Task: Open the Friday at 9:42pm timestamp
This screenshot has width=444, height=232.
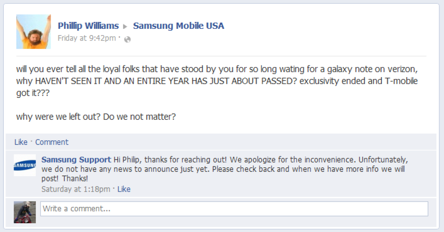Action: pyautogui.click(x=87, y=38)
